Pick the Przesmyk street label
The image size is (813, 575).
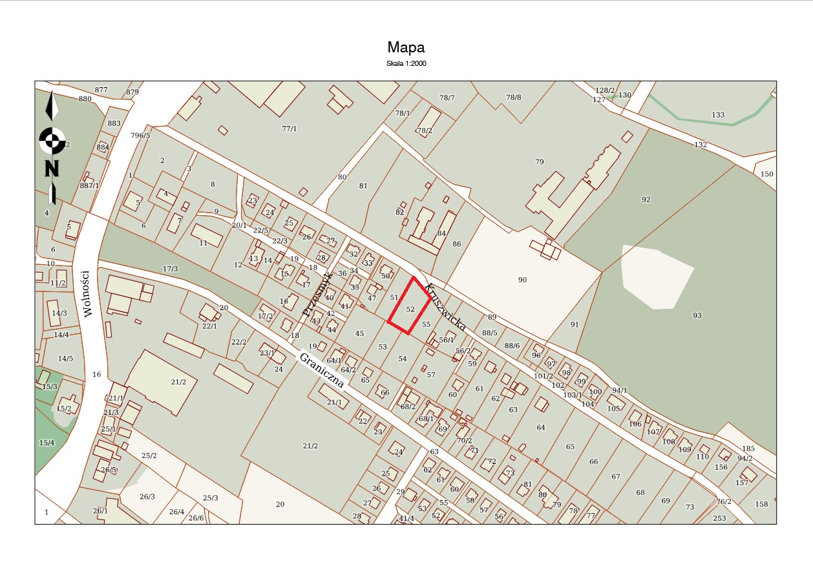[x=317, y=293]
